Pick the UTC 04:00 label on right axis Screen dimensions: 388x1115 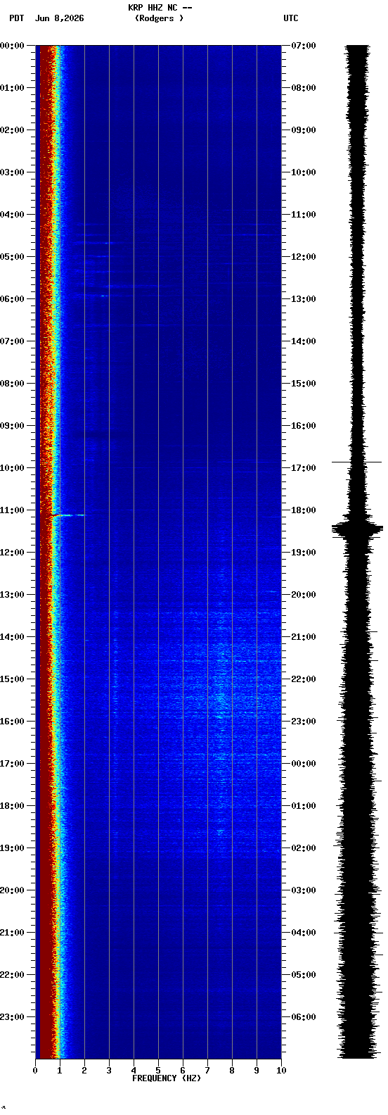303,933
